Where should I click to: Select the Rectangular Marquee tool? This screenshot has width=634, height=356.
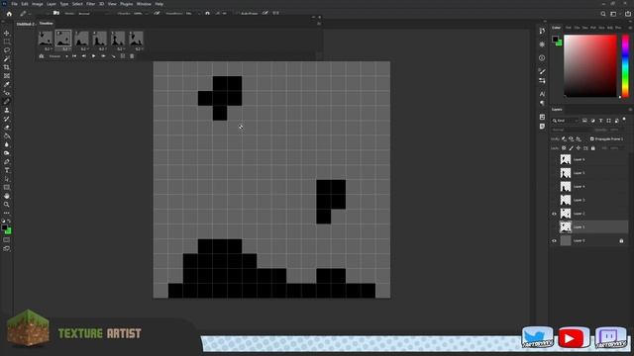(7, 42)
